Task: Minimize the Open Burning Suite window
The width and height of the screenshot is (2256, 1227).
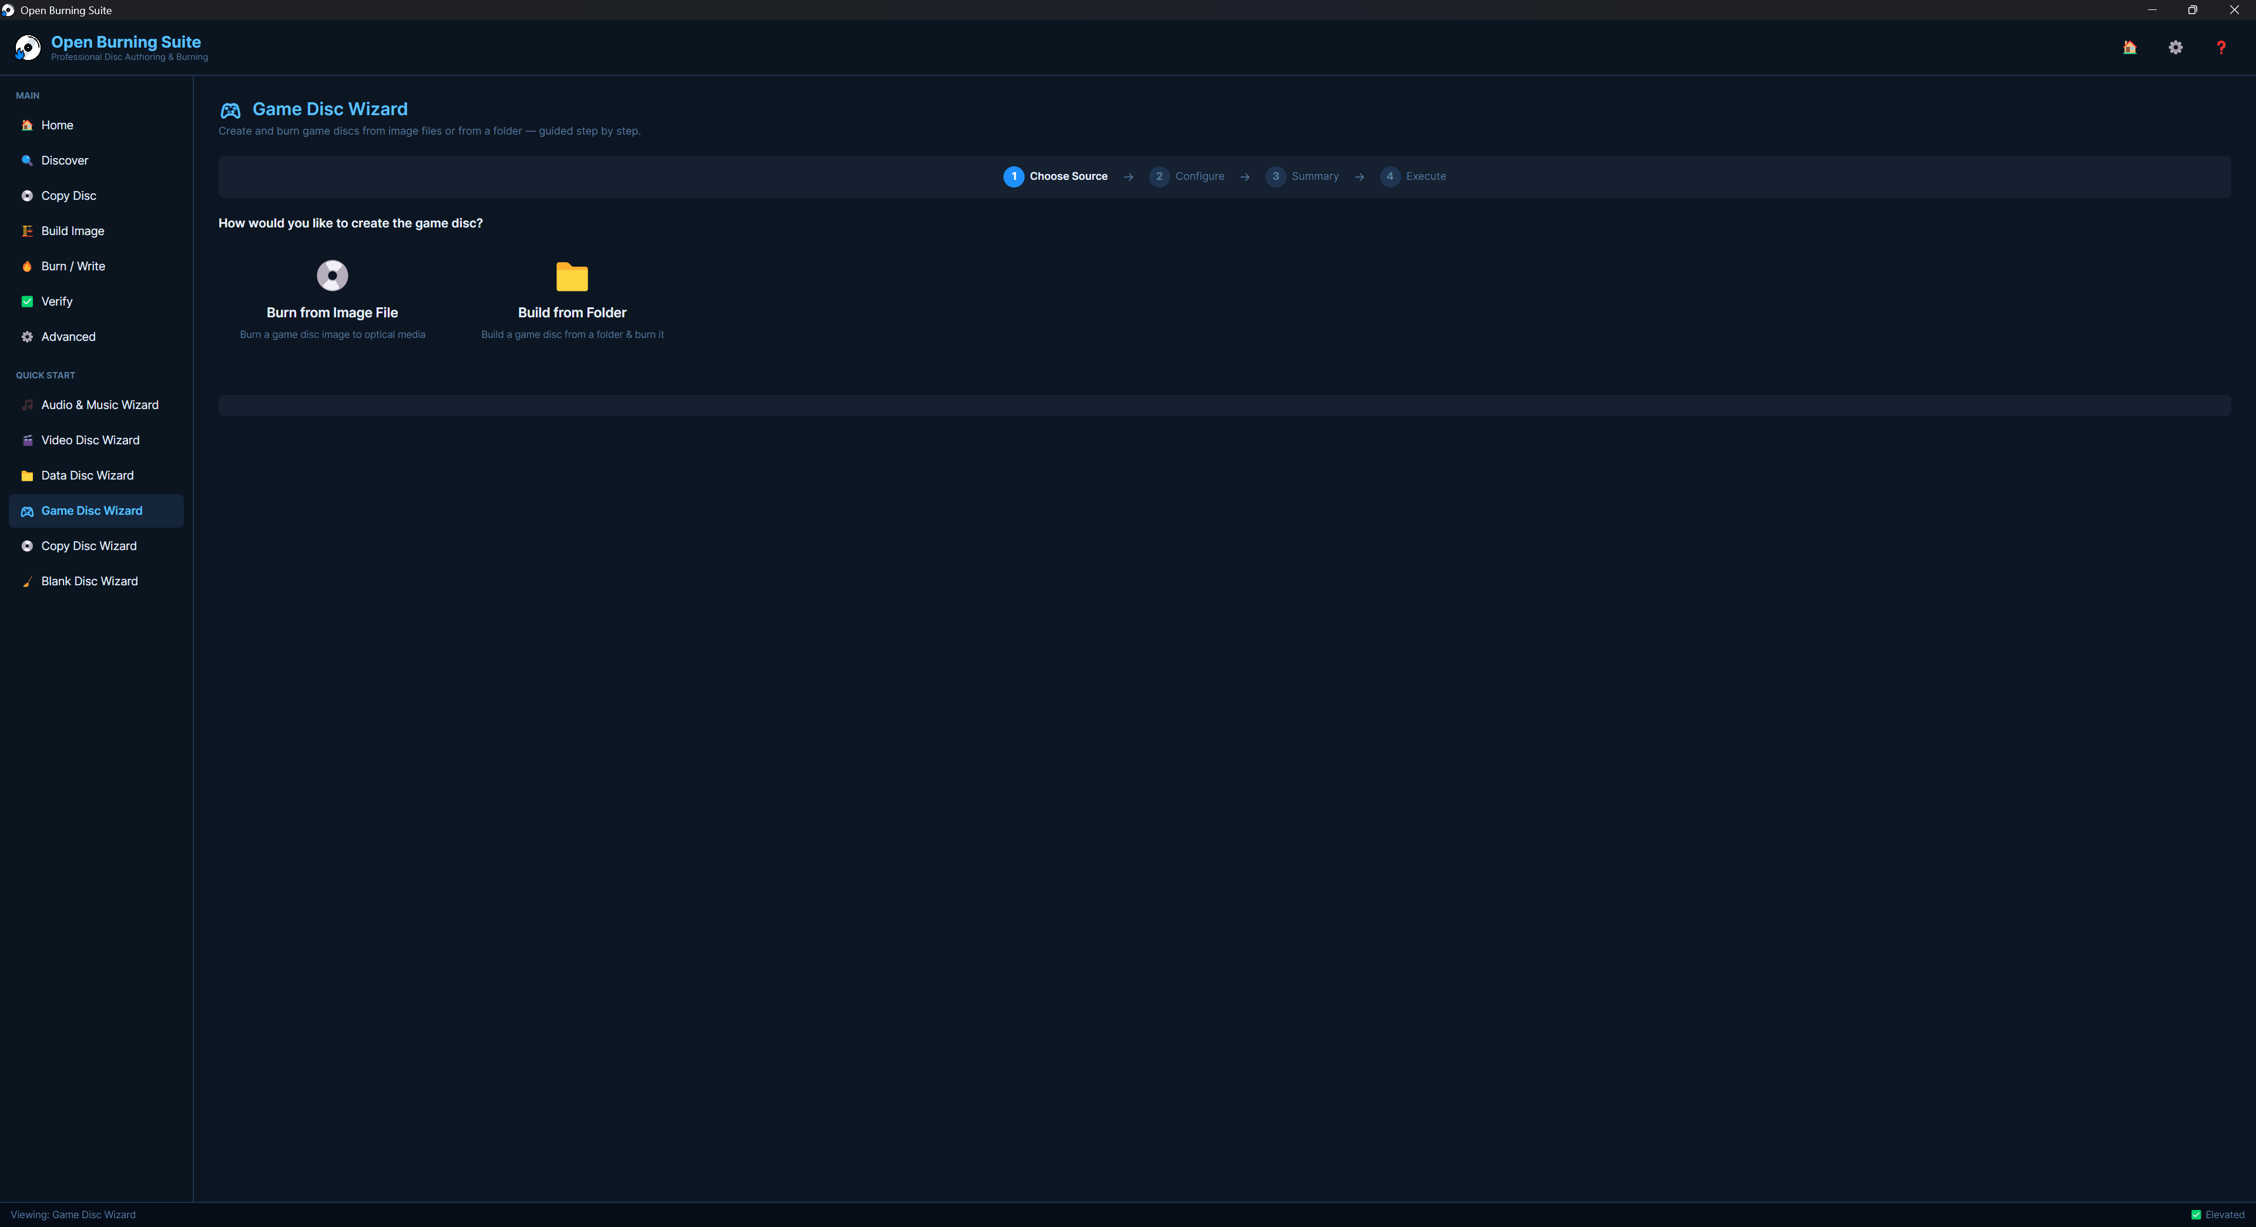Action: click(2152, 9)
